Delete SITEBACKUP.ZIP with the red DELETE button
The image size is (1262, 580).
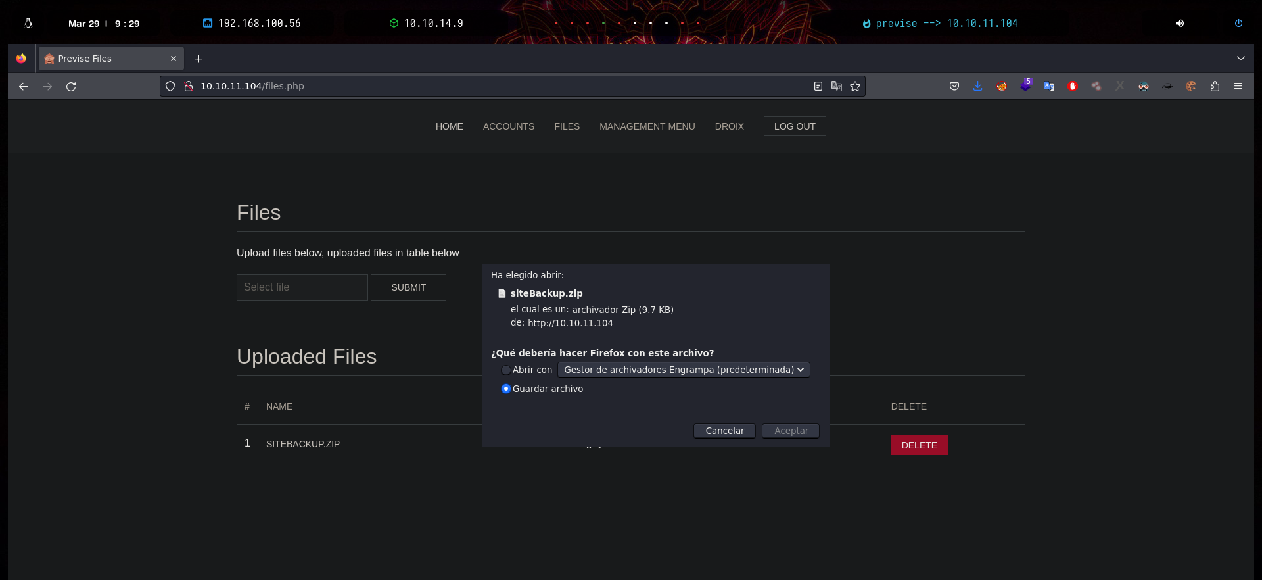(x=919, y=445)
